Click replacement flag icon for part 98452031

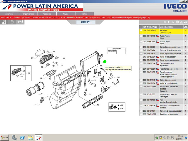[157, 57]
